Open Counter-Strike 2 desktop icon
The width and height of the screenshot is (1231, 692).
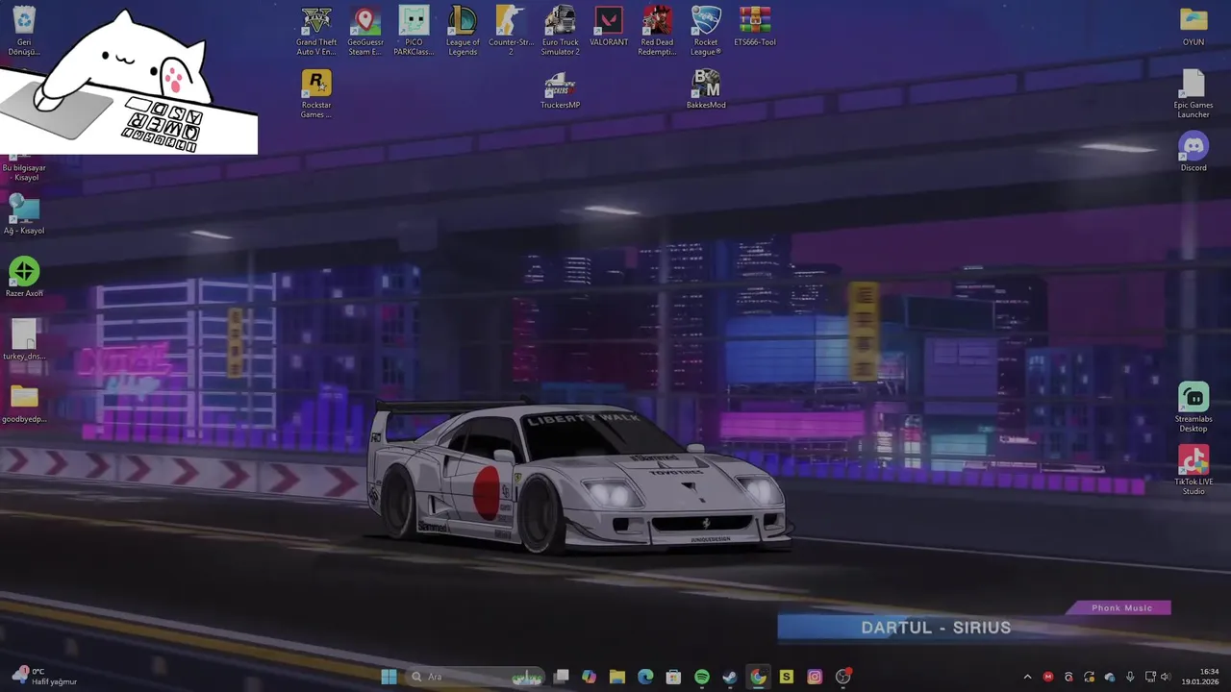(511, 31)
